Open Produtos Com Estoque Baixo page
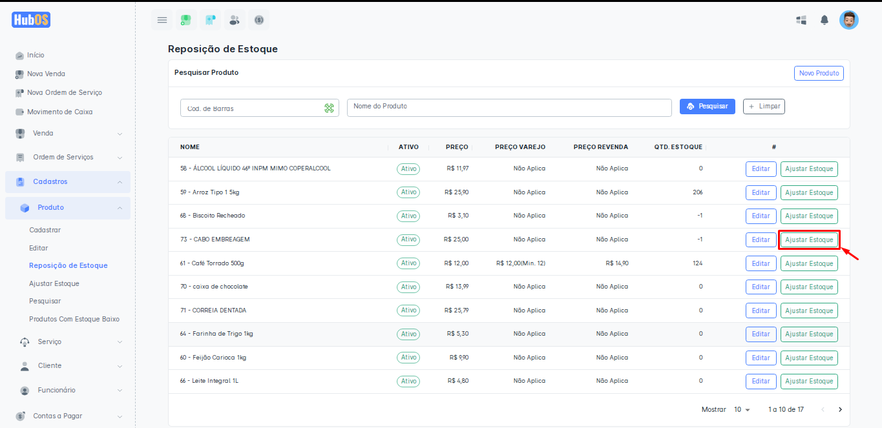The height and width of the screenshot is (428, 882). point(74,319)
